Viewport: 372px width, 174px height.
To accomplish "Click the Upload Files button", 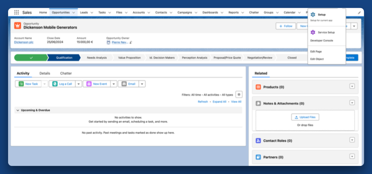I will coord(305,117).
